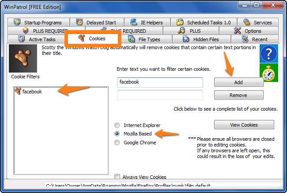Click the filter text field containing facebook
The height and width of the screenshot is (193, 287).
coord(160,82)
